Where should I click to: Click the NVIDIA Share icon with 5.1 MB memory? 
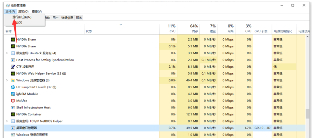[x=13, y=46]
